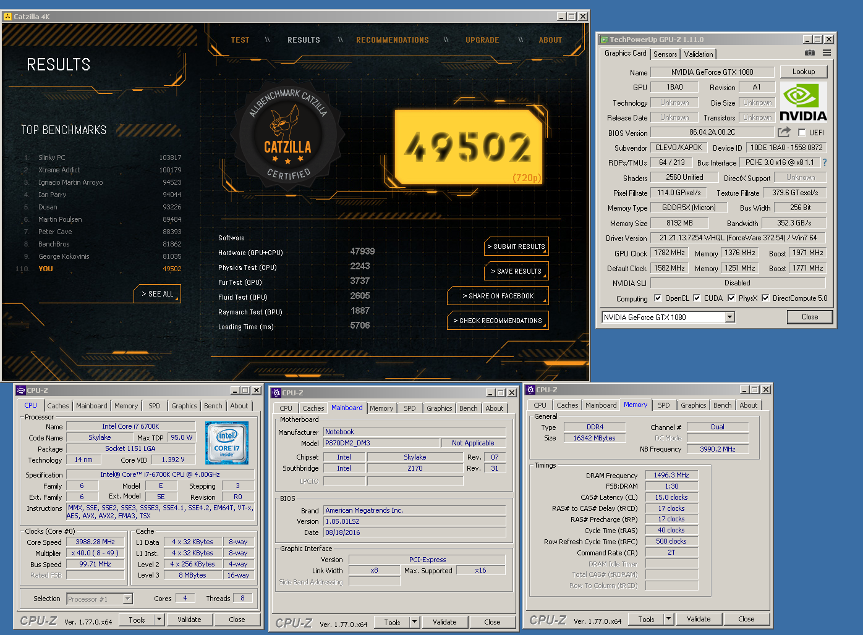The width and height of the screenshot is (863, 635).
Task: Expand the Tools arrow in the CPU-Z Memory window
Action: click(x=668, y=619)
